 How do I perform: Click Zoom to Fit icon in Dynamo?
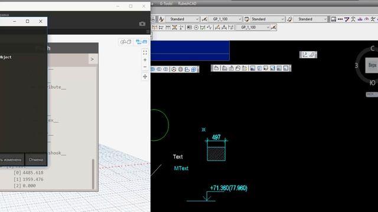145,52
